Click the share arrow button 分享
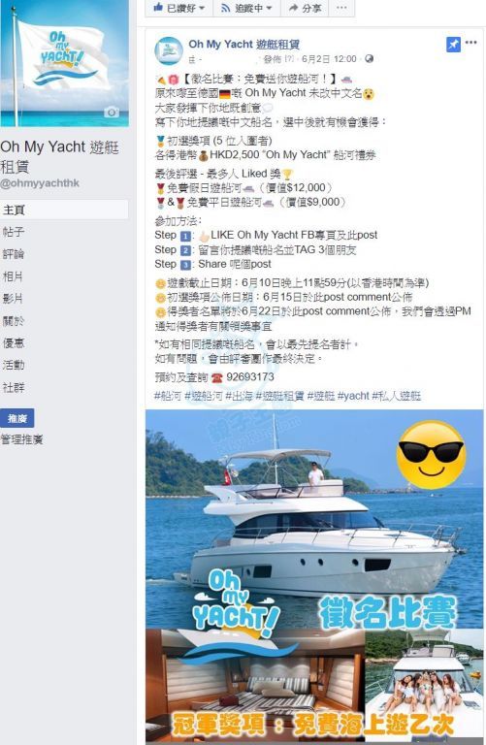The width and height of the screenshot is (486, 745). click(x=305, y=8)
